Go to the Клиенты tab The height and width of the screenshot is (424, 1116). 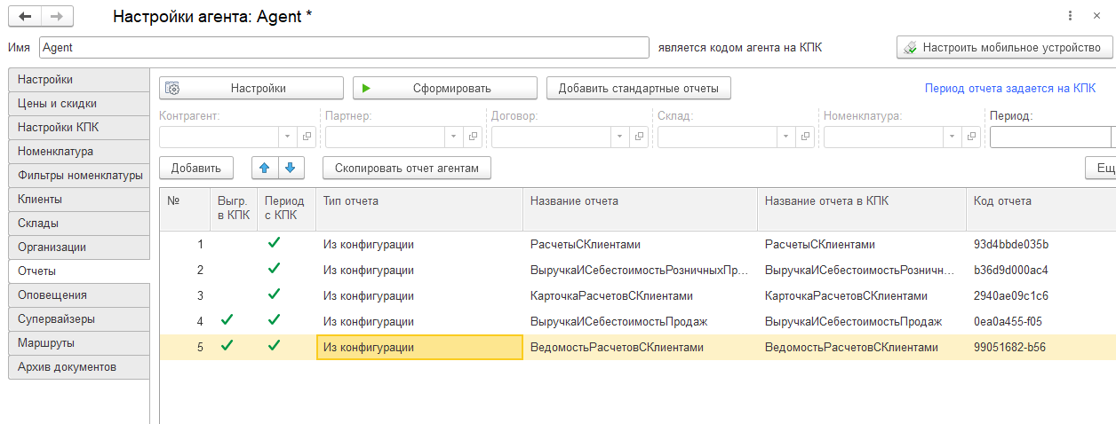[78, 200]
